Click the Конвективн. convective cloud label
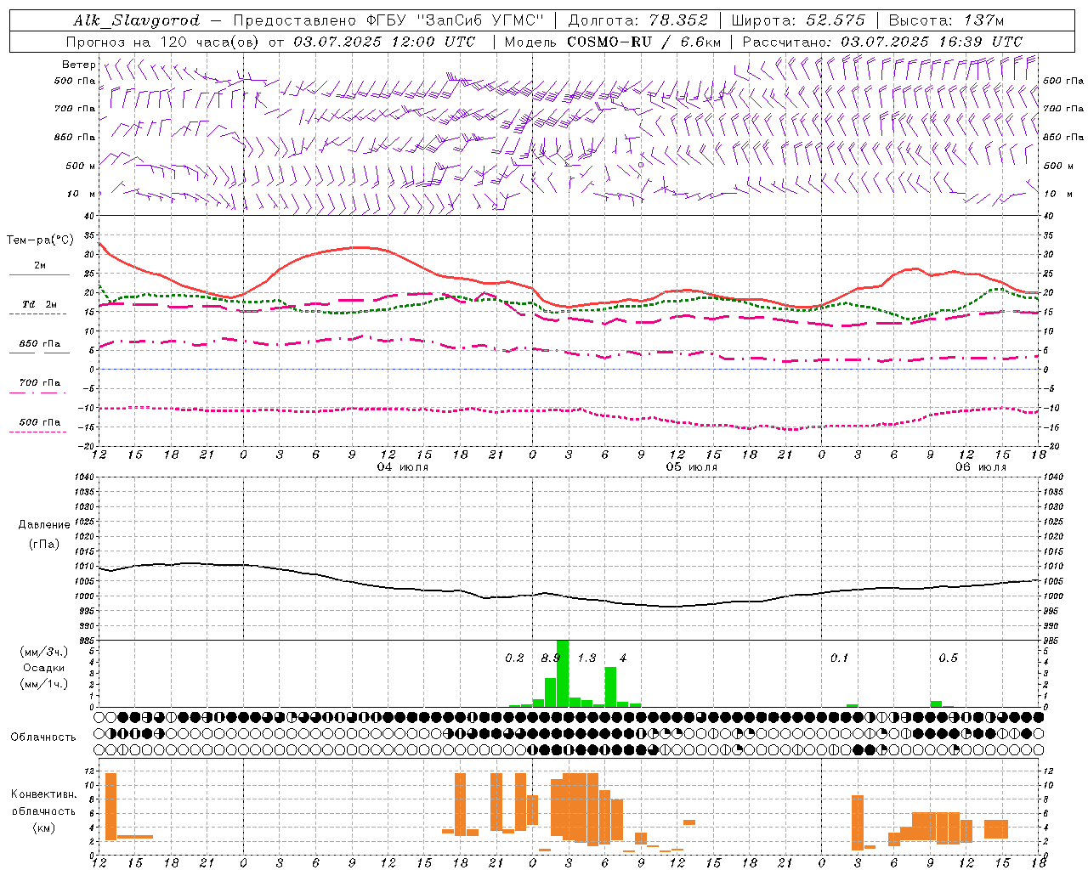Viewport: 1088px width, 870px height. 44,794
